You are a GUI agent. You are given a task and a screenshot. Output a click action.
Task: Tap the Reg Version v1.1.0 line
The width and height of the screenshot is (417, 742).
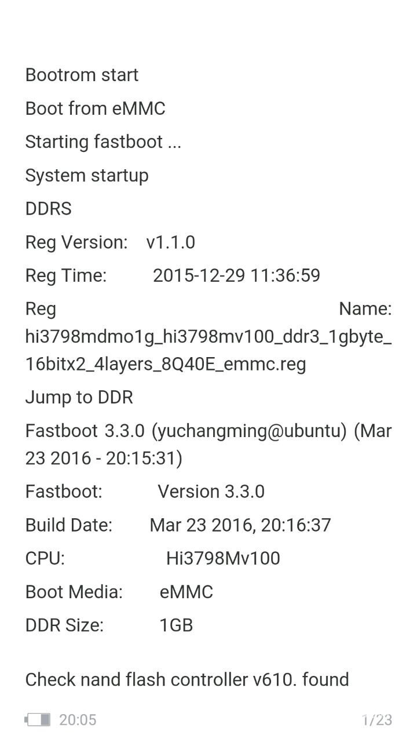[110, 242]
